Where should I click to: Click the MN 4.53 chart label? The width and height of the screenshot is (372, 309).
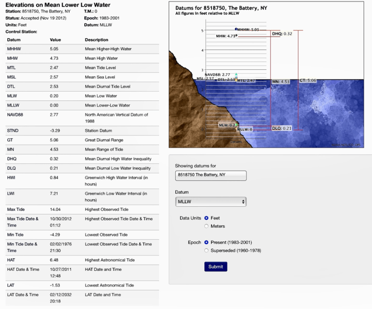(x=281, y=82)
